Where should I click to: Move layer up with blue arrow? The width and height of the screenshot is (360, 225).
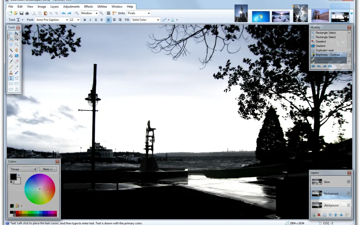coord(336,215)
